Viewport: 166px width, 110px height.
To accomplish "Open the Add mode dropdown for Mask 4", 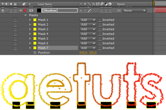I will coord(88,34).
